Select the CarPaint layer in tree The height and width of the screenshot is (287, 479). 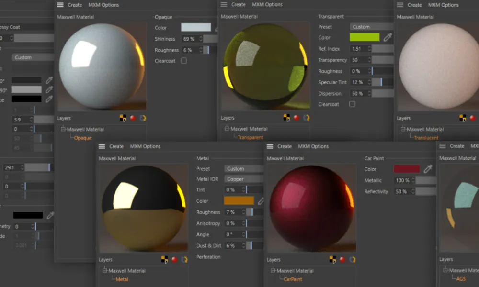(293, 279)
